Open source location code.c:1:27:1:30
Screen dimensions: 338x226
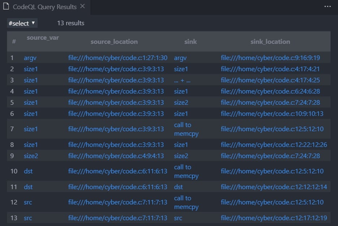118,57
